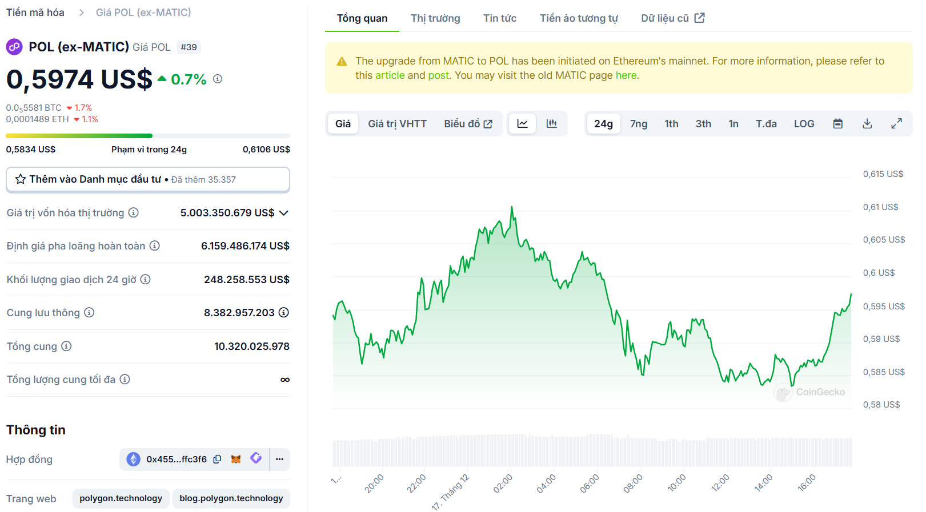This screenshot has width=926, height=512.
Task: Click post link in upgrade notice
Action: [439, 75]
